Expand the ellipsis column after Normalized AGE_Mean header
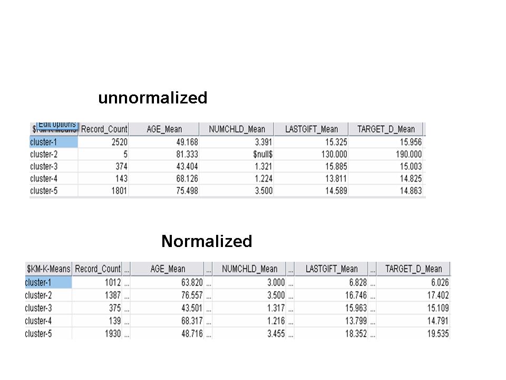The width and height of the screenshot is (506, 380). pyautogui.click(x=209, y=269)
